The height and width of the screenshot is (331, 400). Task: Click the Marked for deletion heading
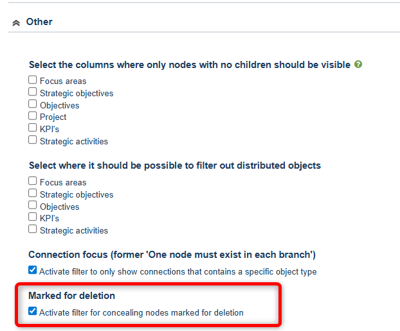(x=70, y=296)
